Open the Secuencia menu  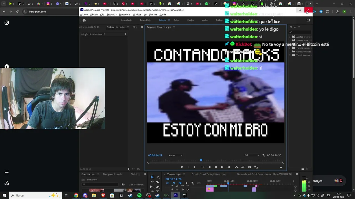[111, 15]
